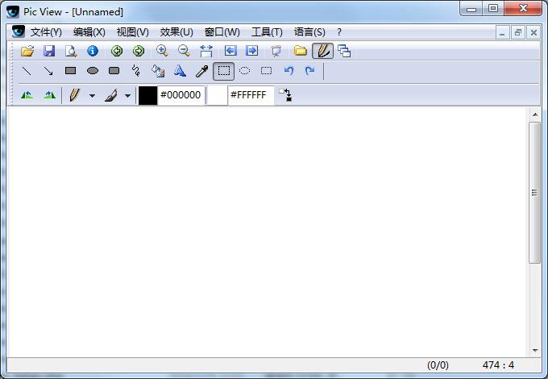
Task: Select the Eyedropper color picker tool
Action: (201, 71)
